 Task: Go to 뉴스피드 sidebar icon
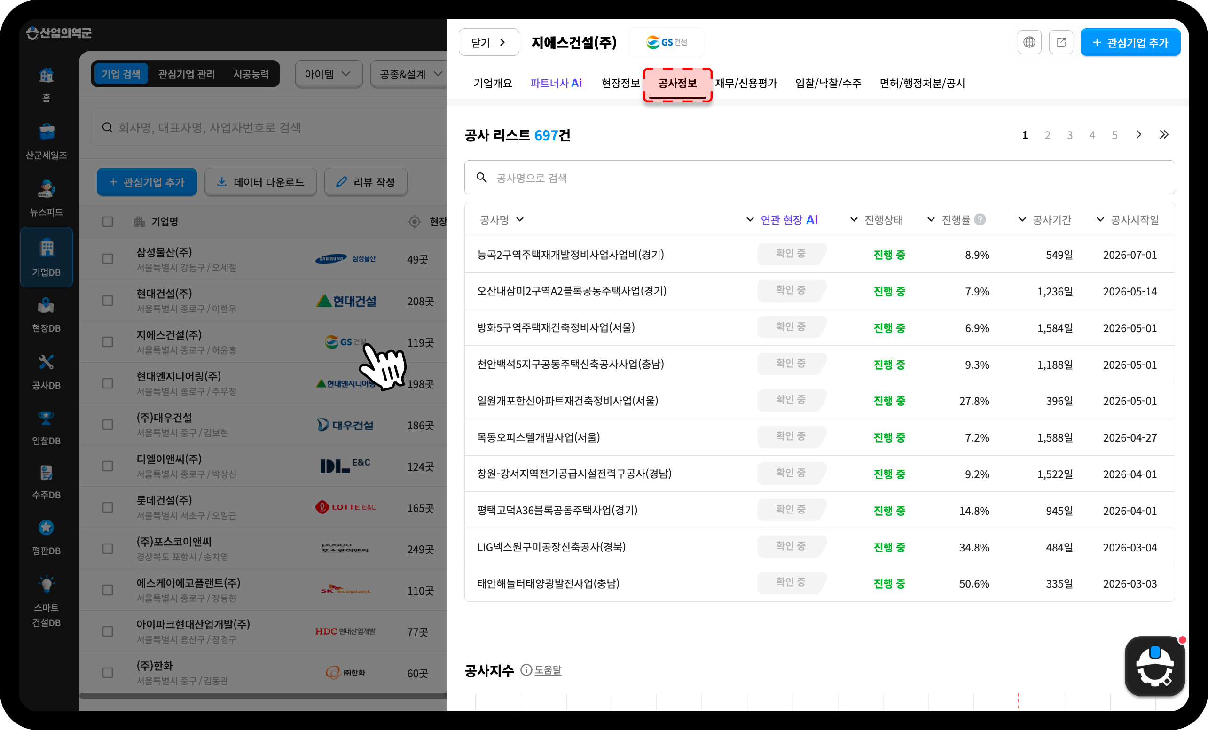[46, 189]
